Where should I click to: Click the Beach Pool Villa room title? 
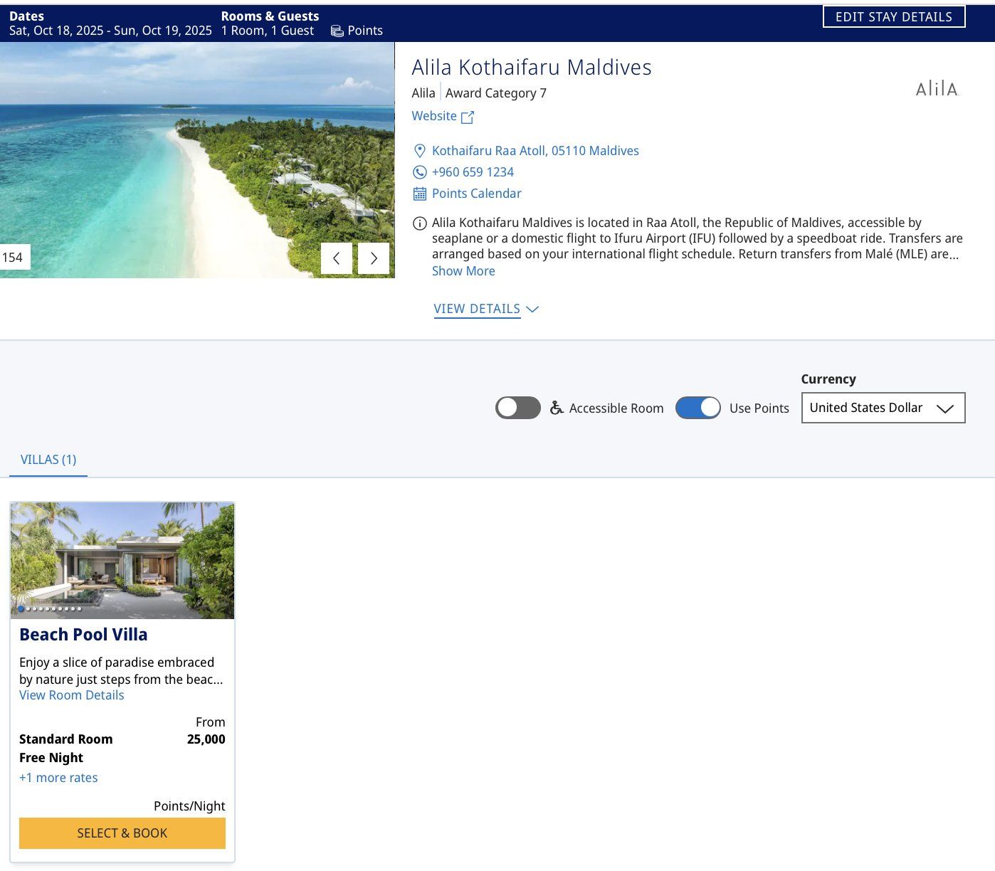[83, 635]
